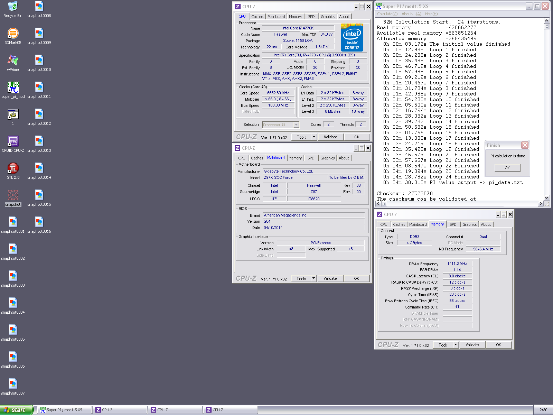Select the CPUID CPU-Z desktop icon
This screenshot has width=553, height=415.
tap(13, 144)
